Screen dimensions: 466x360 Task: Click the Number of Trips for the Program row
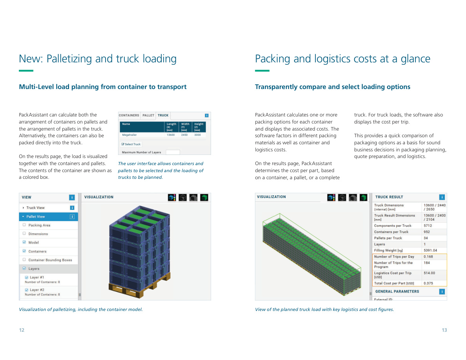tap(410, 265)
